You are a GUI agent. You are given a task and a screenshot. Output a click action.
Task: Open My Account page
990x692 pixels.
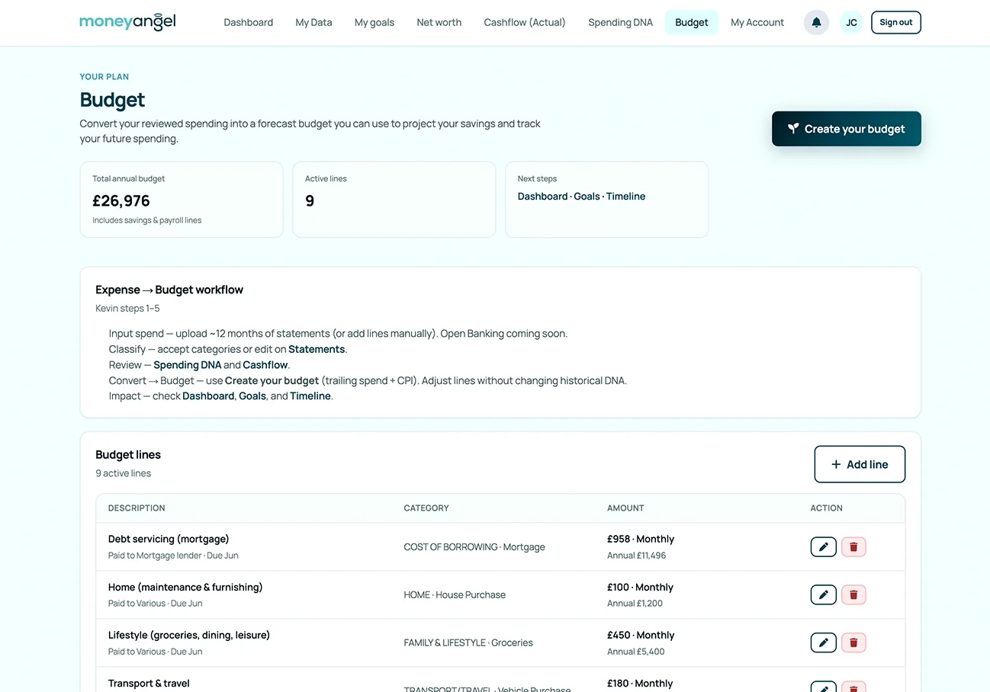[757, 22]
